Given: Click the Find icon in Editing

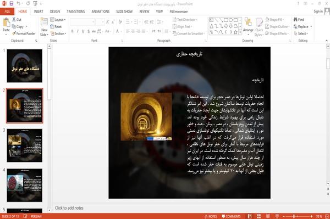Looking at the screenshot, I should pyautogui.click(x=299, y=20).
